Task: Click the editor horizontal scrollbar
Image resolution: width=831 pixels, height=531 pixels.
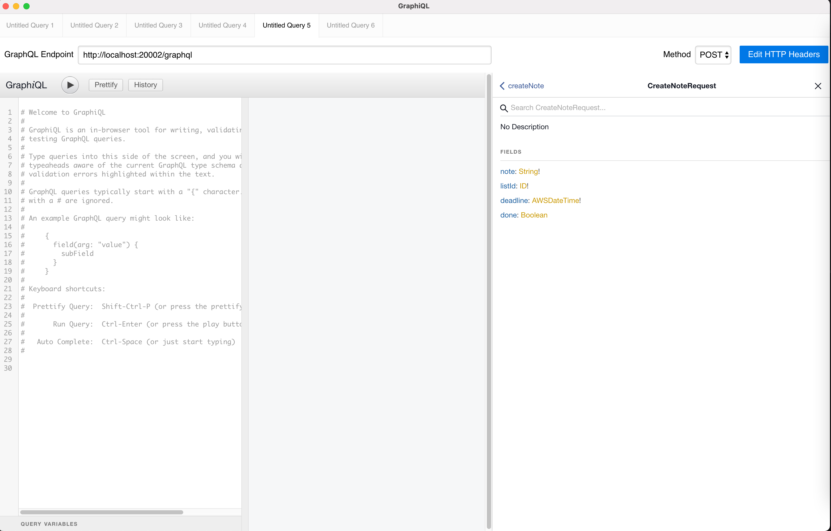Action: 101,512
